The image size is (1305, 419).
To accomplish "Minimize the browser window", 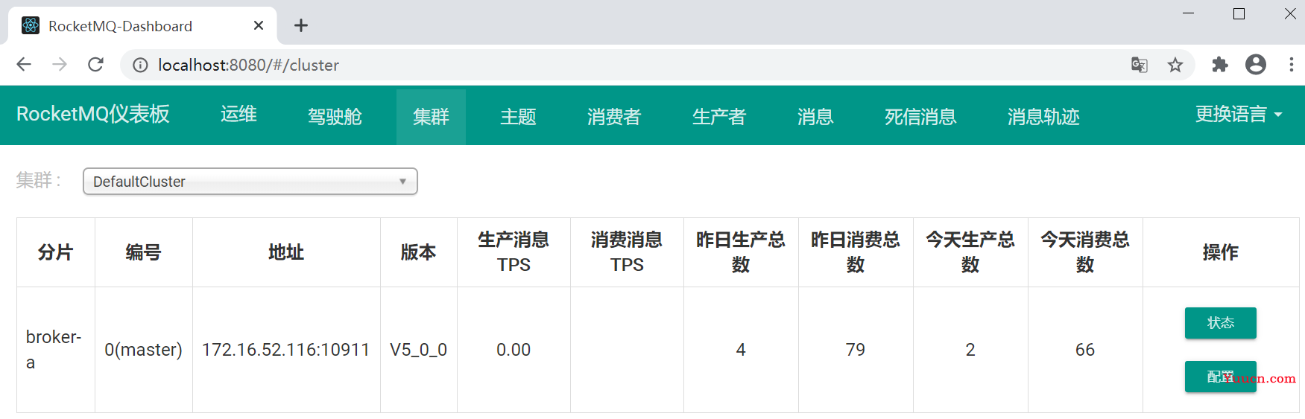I will pos(1189,13).
